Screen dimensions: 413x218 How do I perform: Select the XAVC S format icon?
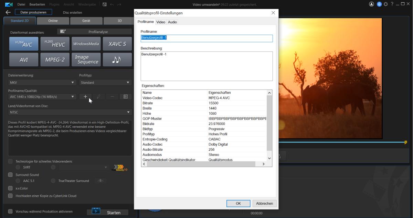(117, 44)
